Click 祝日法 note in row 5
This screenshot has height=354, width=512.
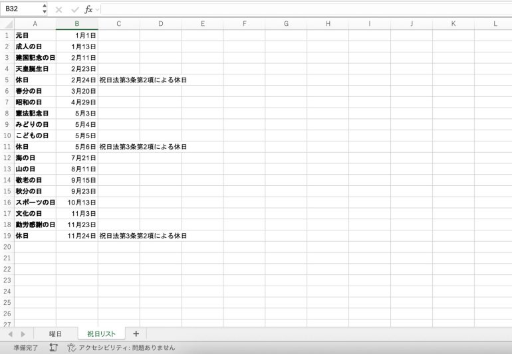click(x=143, y=80)
